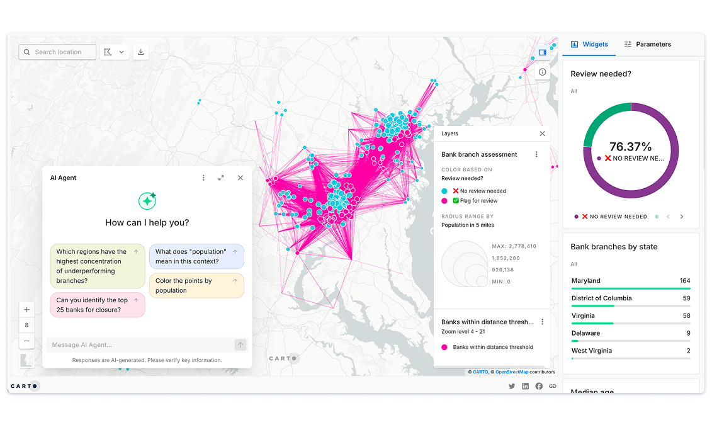
Task: Open Bank branch assessment layer options menu
Action: [x=536, y=154]
